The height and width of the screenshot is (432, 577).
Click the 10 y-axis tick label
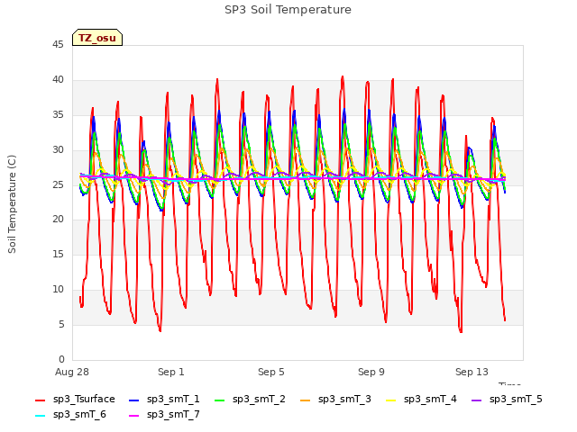pyautogui.click(x=58, y=289)
